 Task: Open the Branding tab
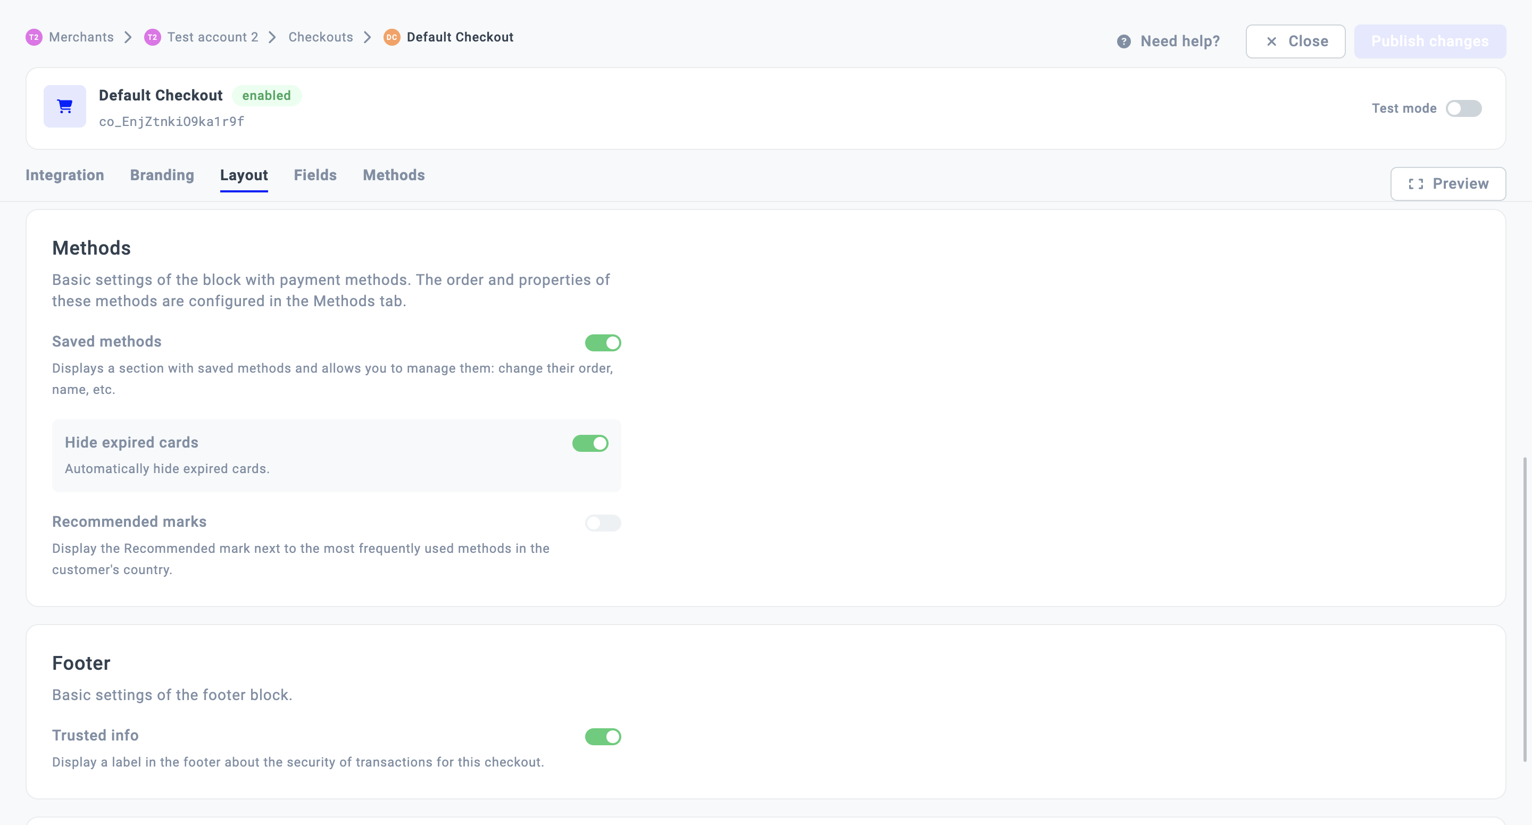point(162,175)
